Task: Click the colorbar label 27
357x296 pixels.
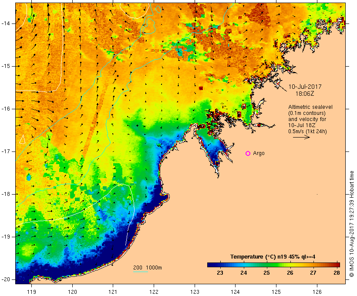Action: tap(313, 273)
